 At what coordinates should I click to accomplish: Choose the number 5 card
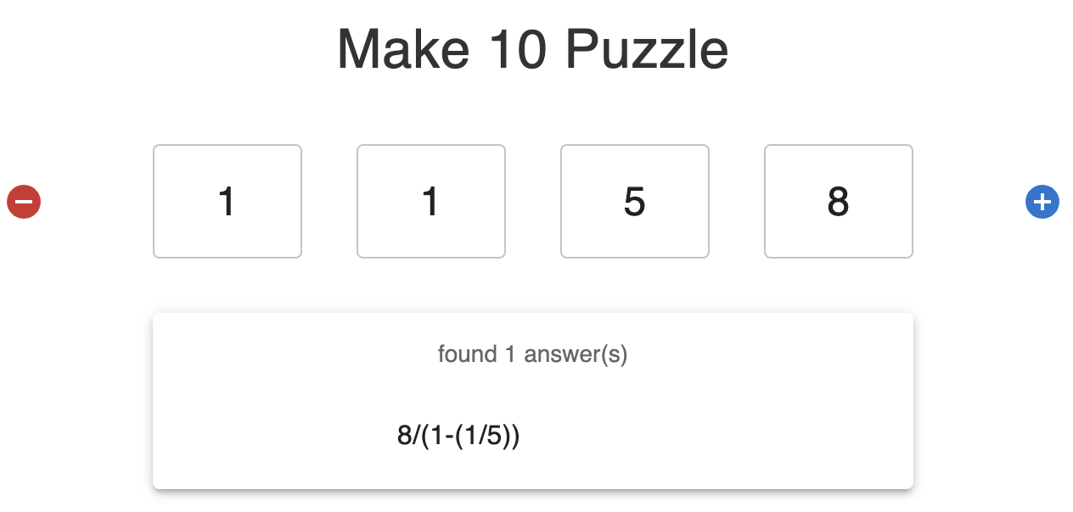click(x=634, y=201)
